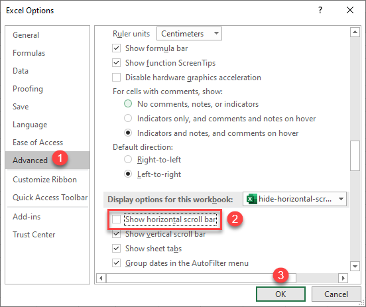This screenshot has height=307, width=366.
Task: Select the Save category
Action: click(47, 107)
